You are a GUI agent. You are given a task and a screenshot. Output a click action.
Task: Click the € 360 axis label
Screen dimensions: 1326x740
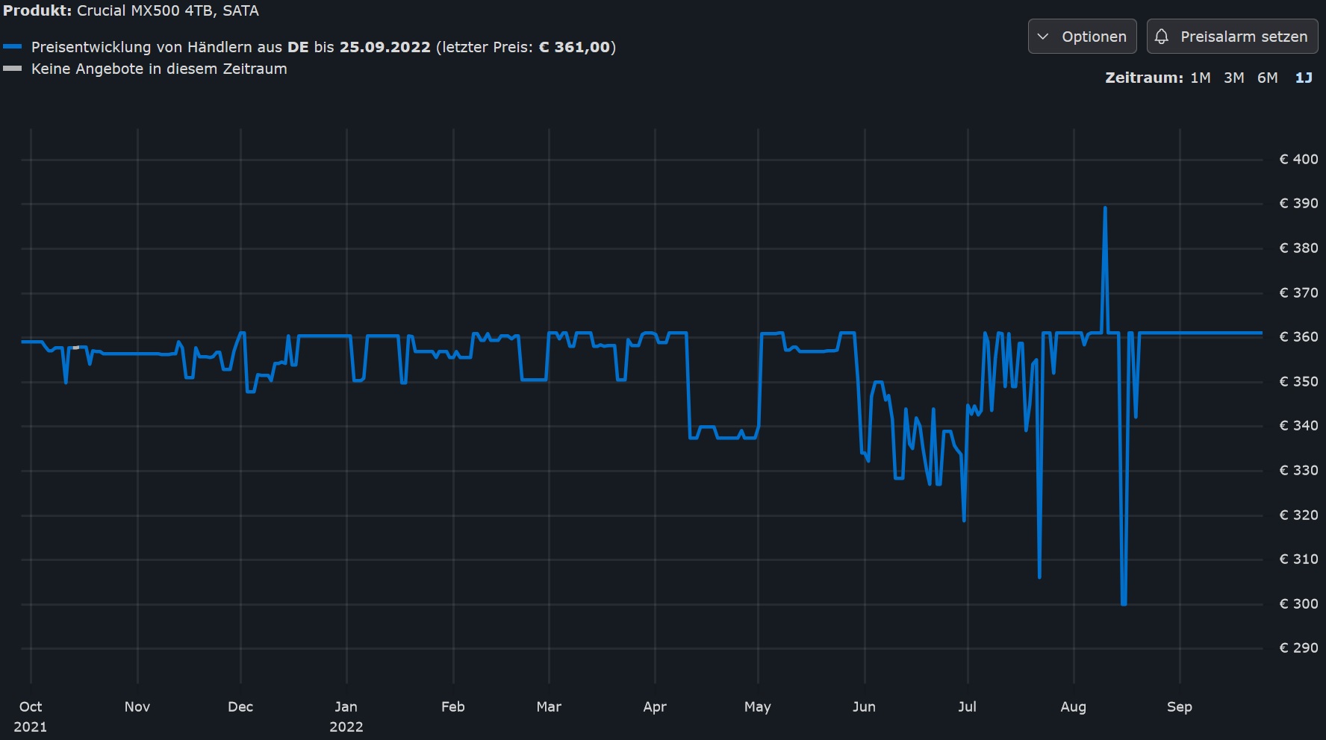pos(1298,336)
